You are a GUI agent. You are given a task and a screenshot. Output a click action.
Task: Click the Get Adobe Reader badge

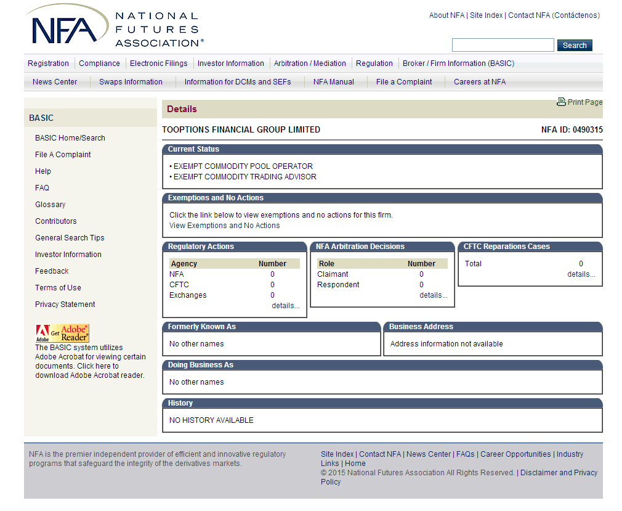tap(62, 333)
